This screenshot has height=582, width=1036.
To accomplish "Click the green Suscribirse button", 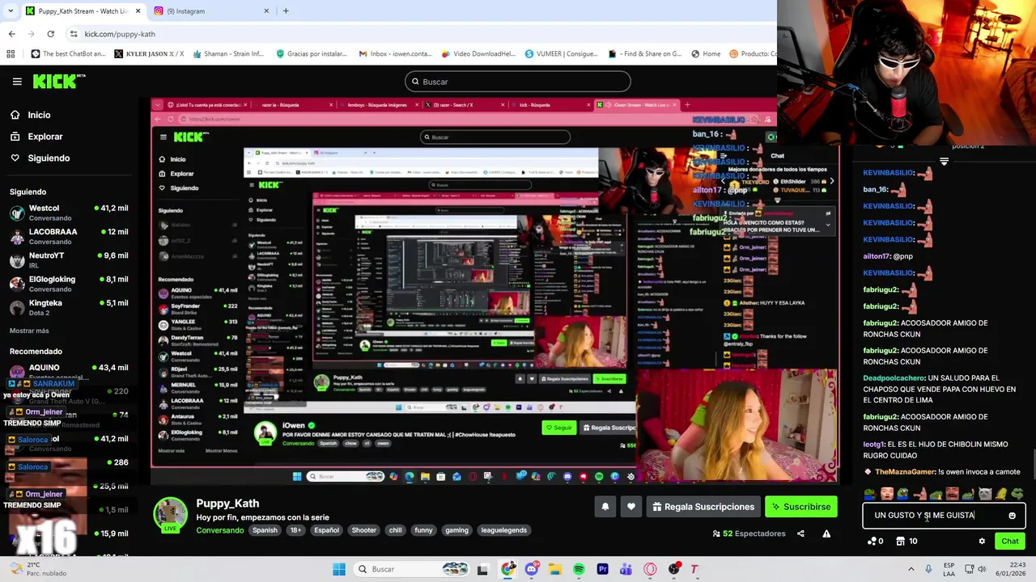I will pos(801,507).
